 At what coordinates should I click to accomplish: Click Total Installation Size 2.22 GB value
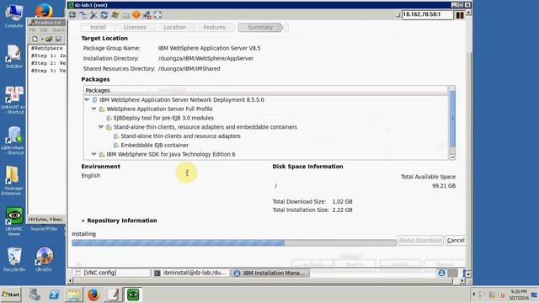[x=342, y=210]
